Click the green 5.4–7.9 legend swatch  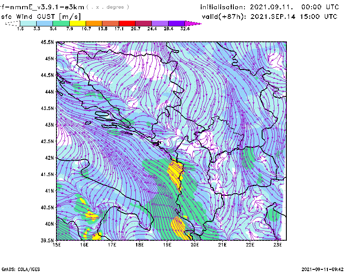[x=61, y=23]
